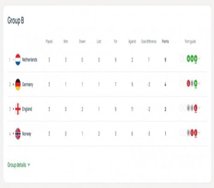Click the Norway flag icon
Viewport: 214px width, 188px height.
click(x=18, y=134)
